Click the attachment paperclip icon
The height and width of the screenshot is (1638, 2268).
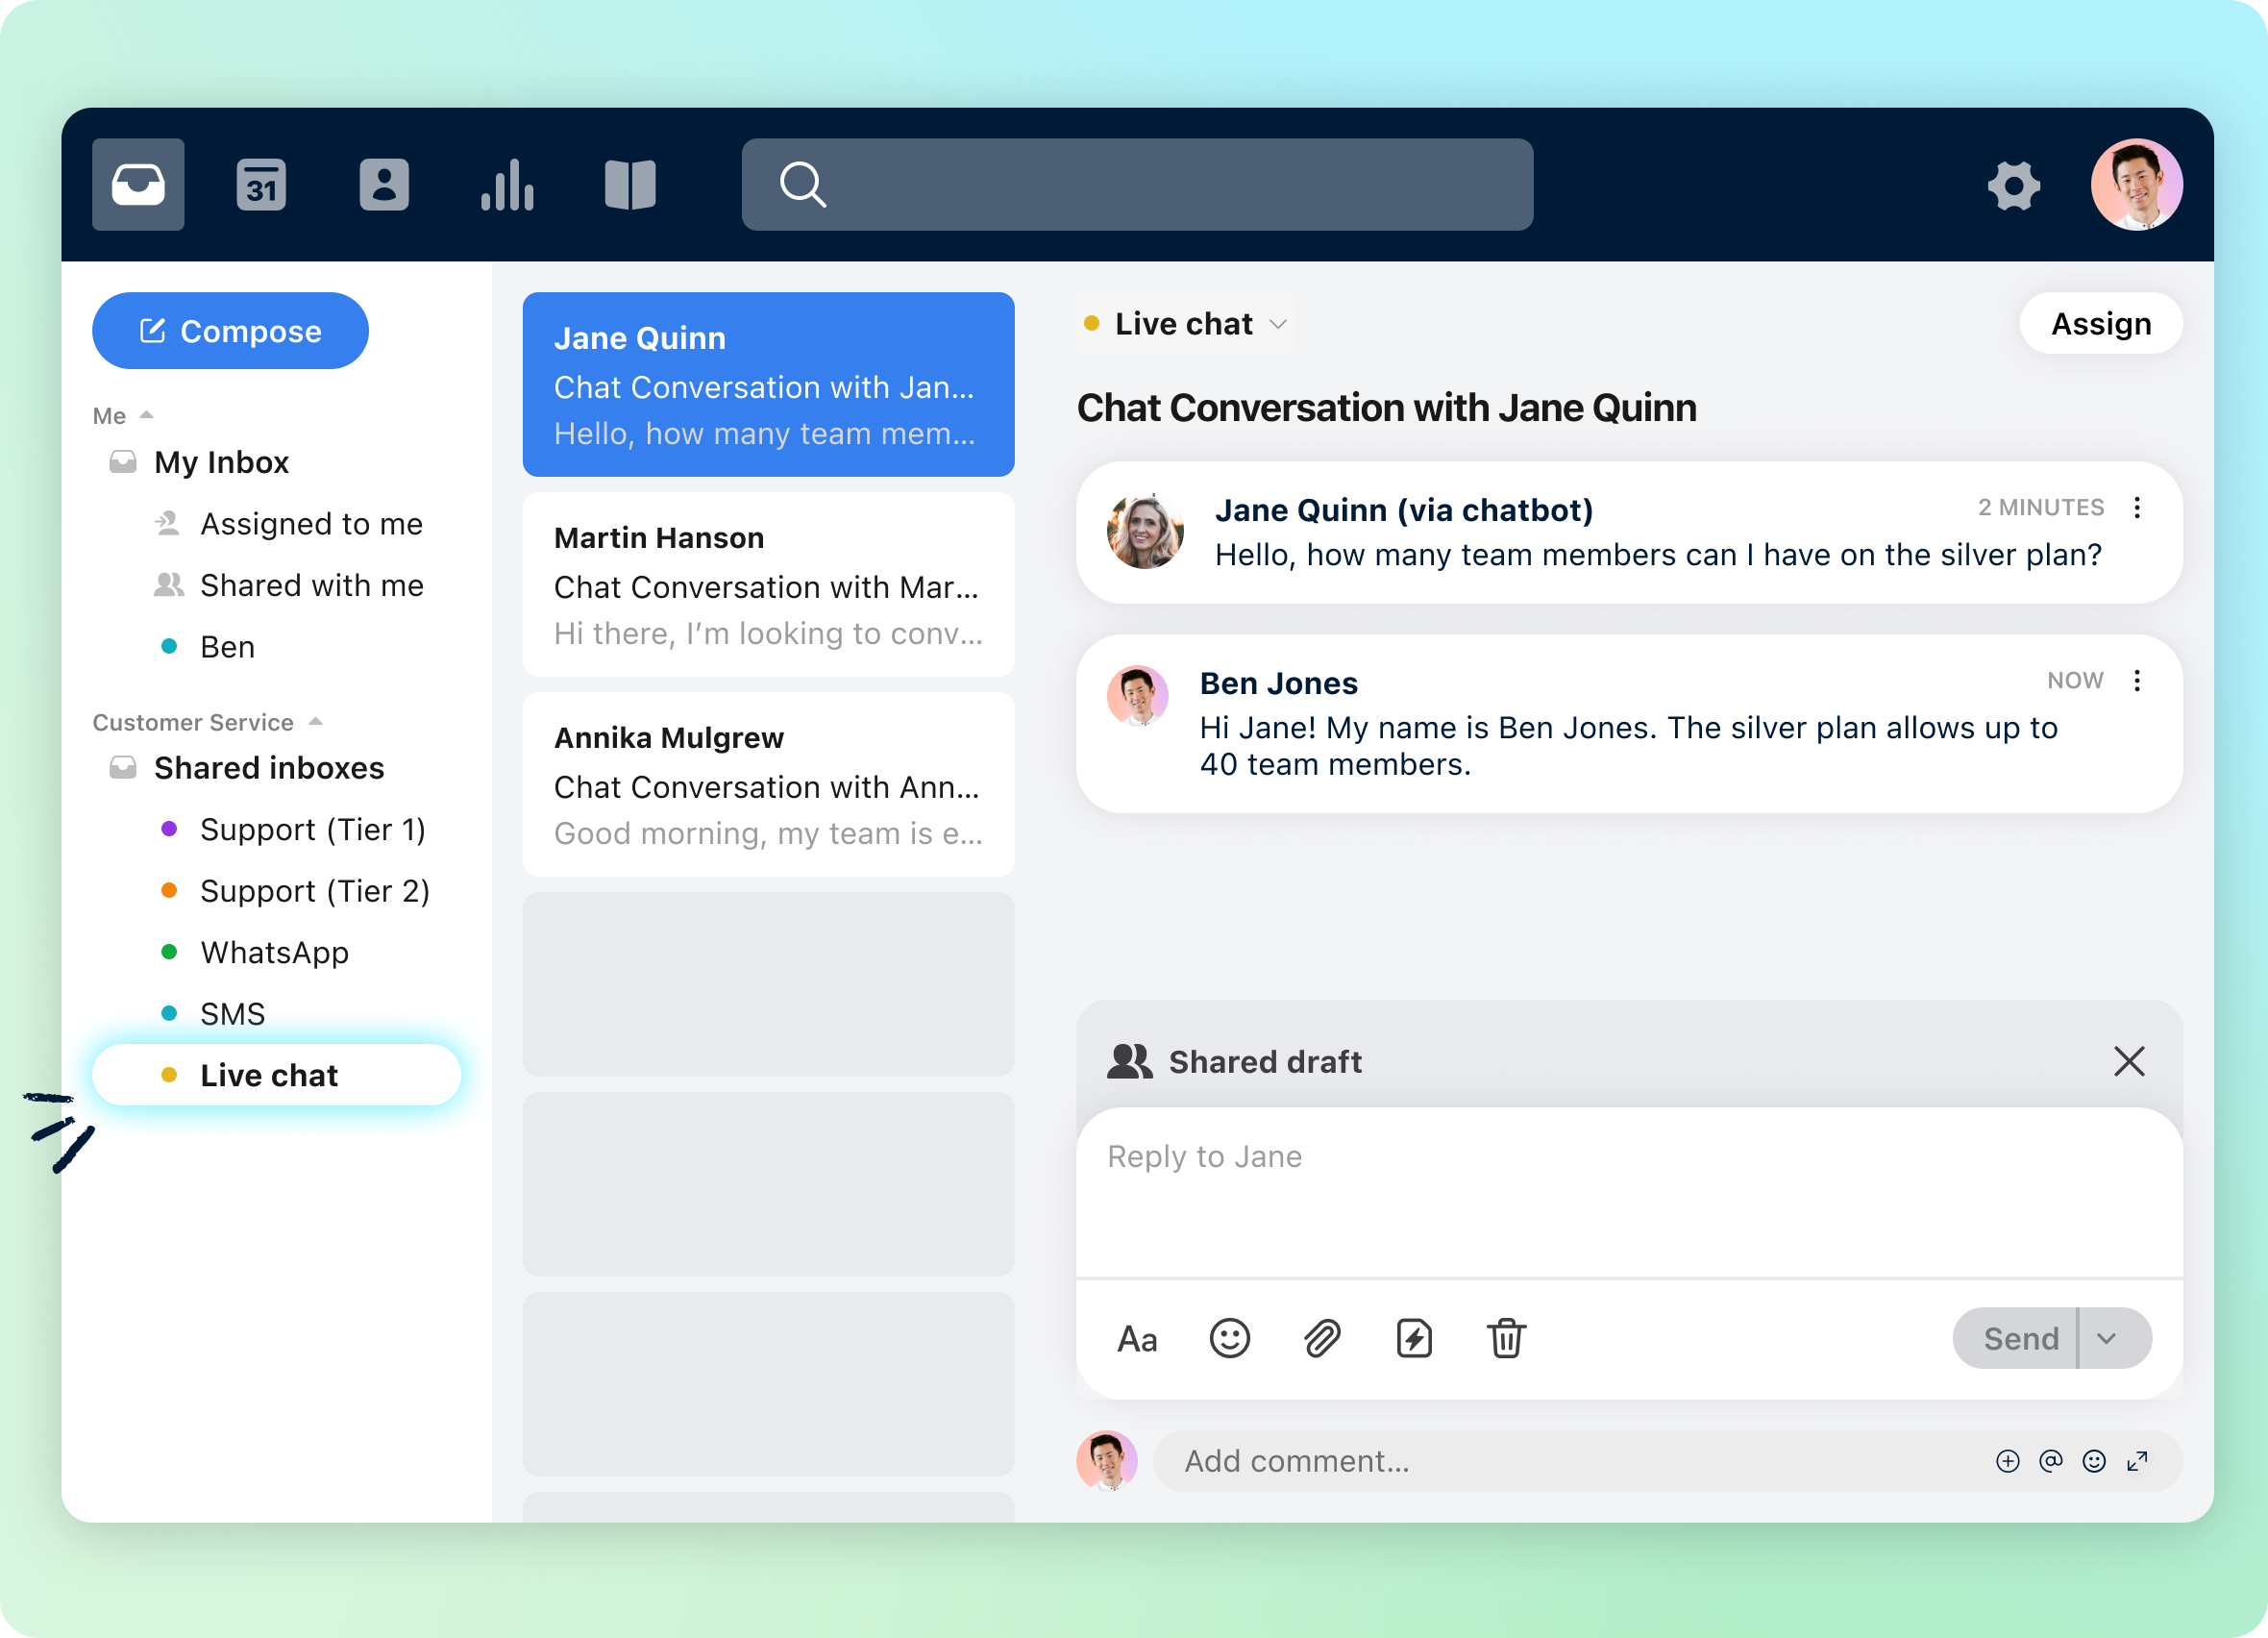pos(1322,1338)
